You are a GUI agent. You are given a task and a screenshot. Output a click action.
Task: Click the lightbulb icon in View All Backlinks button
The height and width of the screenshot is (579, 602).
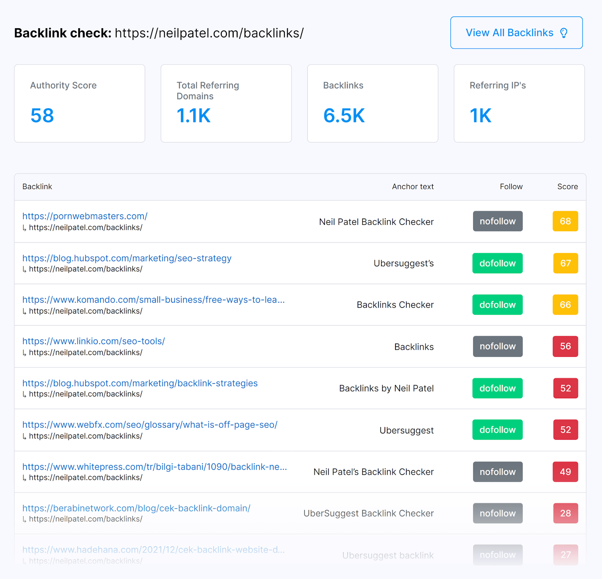pyautogui.click(x=563, y=33)
